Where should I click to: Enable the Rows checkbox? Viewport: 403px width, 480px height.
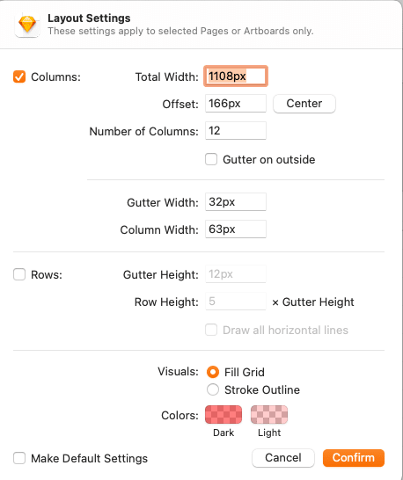click(19, 274)
